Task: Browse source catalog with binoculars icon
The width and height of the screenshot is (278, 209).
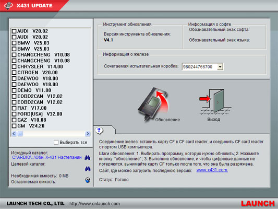Action: click(88, 157)
